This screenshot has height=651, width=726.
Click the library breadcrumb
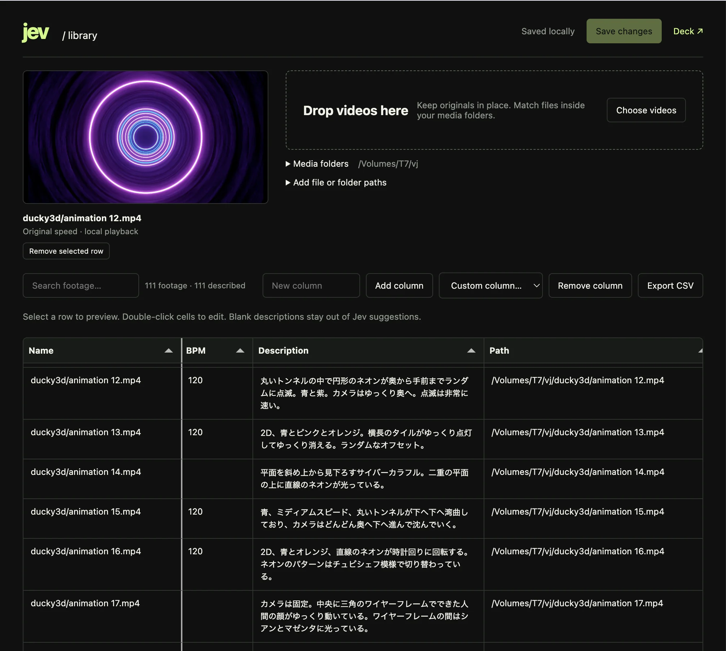(x=80, y=35)
